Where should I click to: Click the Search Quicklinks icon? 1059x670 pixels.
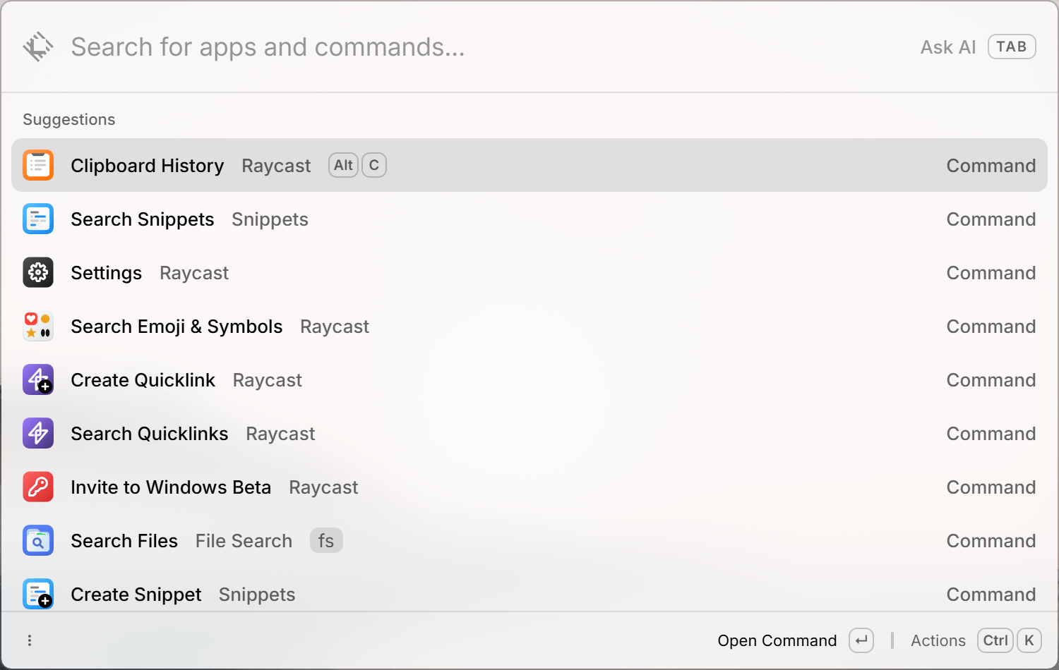(38, 433)
